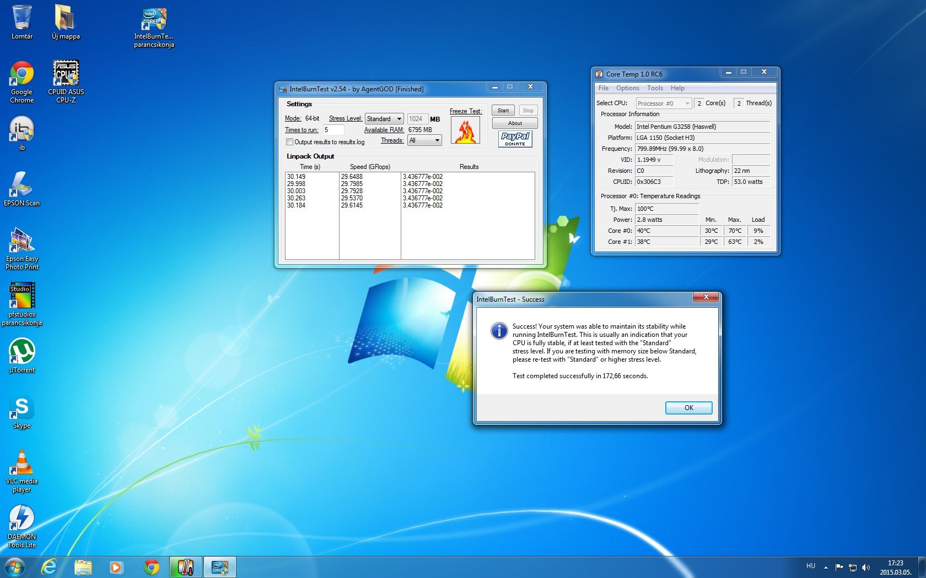Click the TDP value 53.0 watts
Screen dimensions: 926x578
(x=751, y=182)
